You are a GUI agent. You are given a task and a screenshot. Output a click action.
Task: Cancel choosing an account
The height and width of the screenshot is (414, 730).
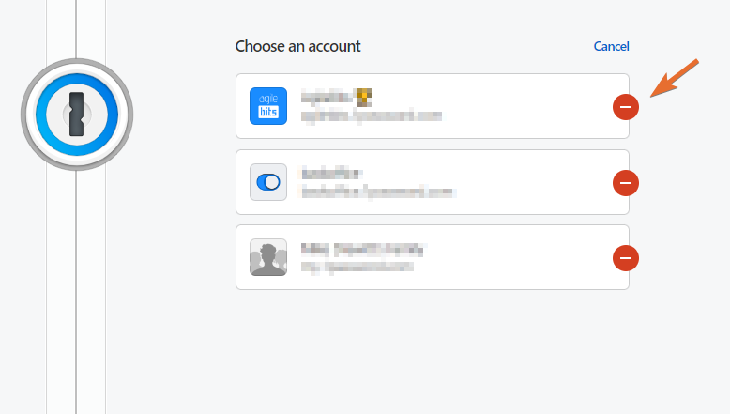point(611,46)
